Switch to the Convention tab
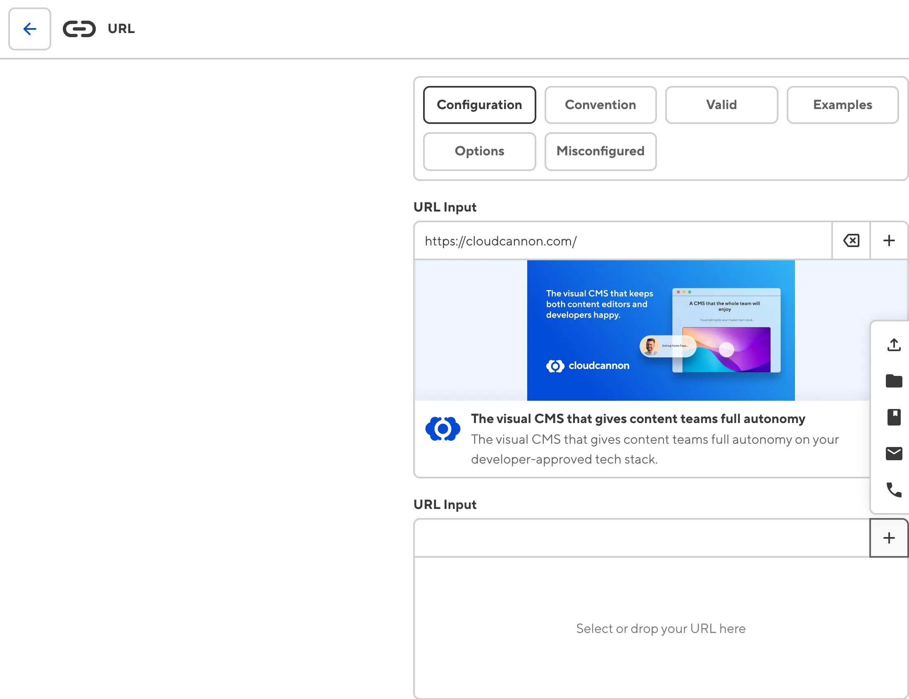 (600, 105)
